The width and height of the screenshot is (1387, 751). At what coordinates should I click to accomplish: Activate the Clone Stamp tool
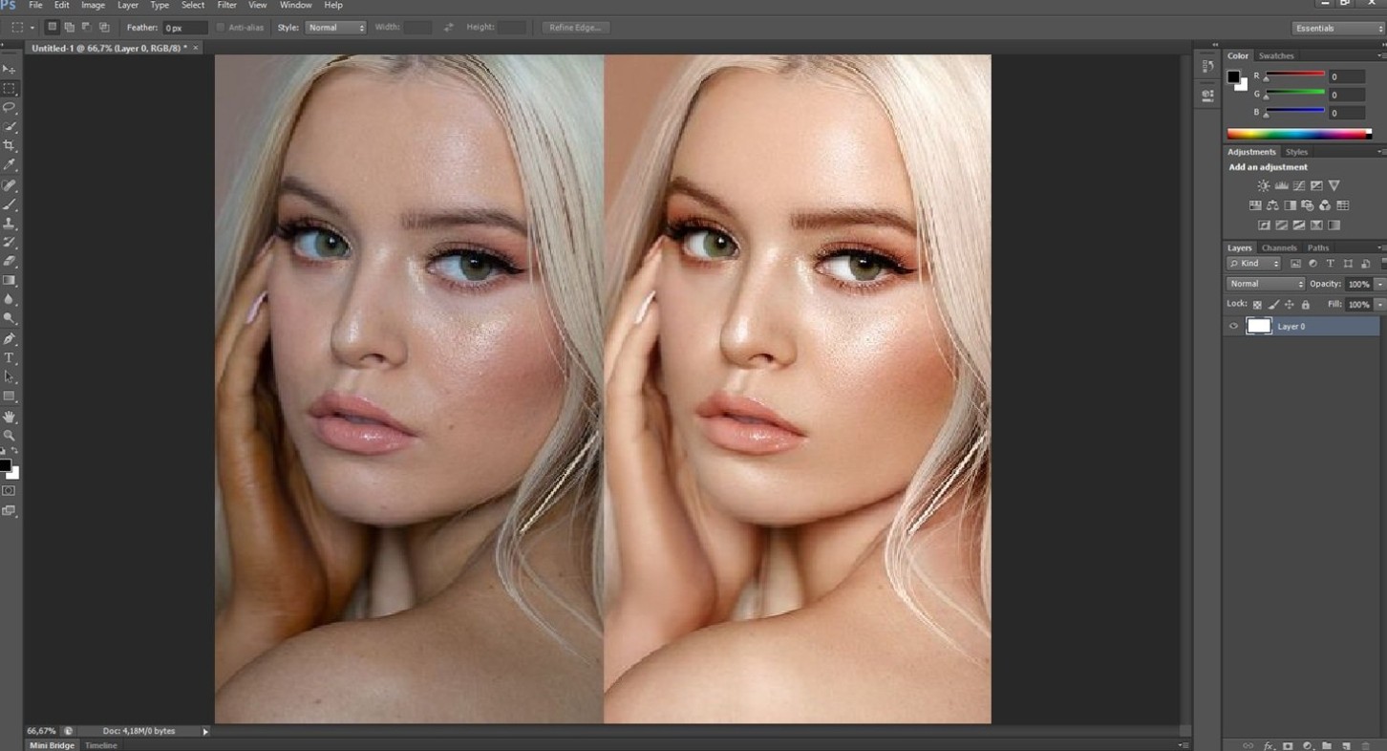[10, 223]
